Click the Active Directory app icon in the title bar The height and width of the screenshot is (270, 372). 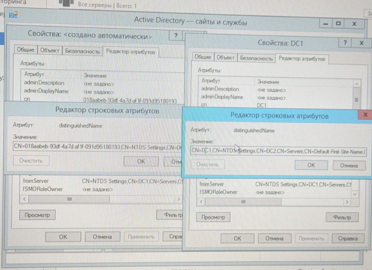13,15
